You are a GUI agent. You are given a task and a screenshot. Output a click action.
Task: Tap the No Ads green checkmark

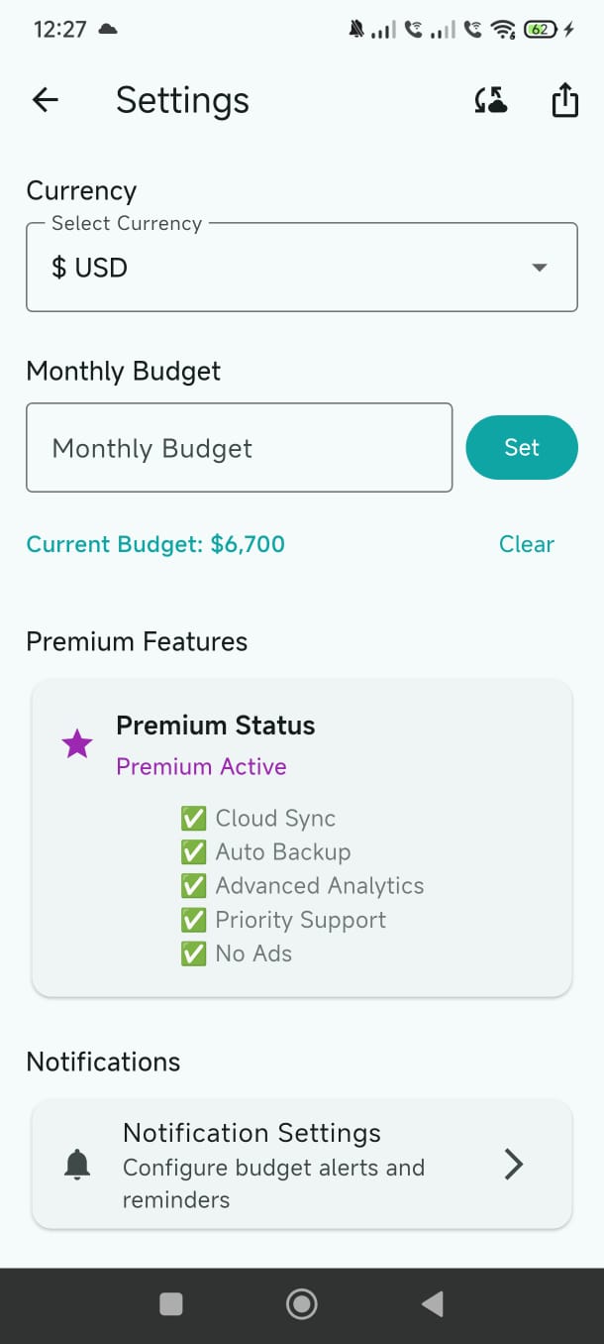pyautogui.click(x=193, y=953)
